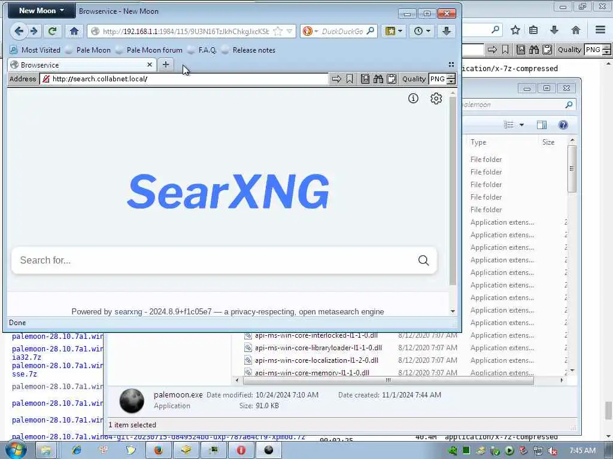This screenshot has width=613, height=459.
Task: Click the Browservice find binoculars icon in New Moon
Action: pos(378,79)
